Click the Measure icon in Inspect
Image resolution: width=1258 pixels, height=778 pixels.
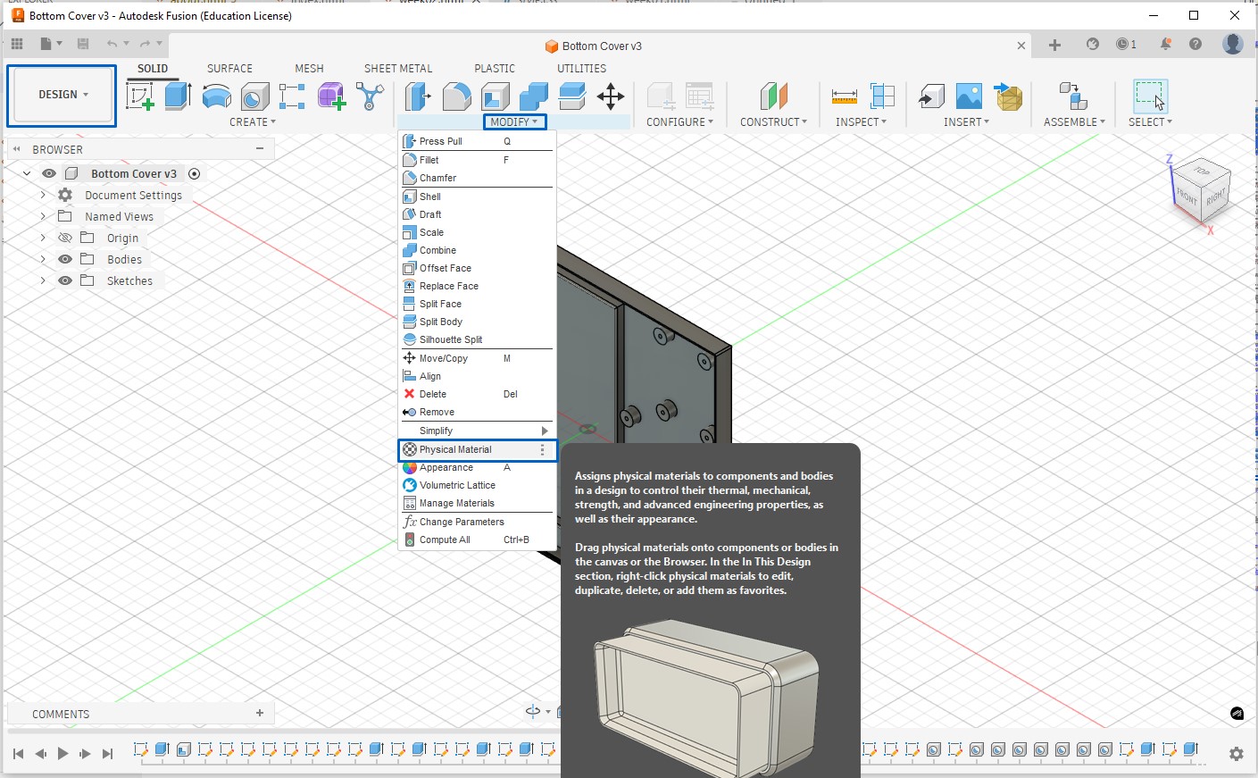844,96
